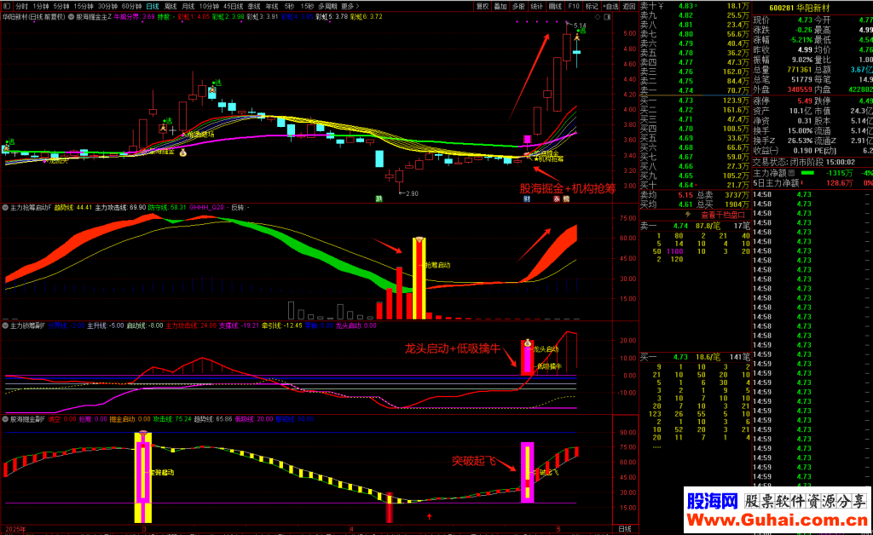The image size is (873, 535).
Task: Click the money bag icon atop 龙头启动 bar
Action: (x=527, y=343)
